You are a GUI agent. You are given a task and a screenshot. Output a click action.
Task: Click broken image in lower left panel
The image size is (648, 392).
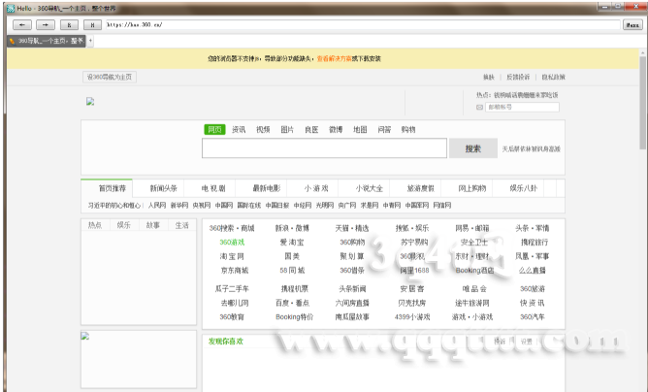pyautogui.click(x=84, y=336)
